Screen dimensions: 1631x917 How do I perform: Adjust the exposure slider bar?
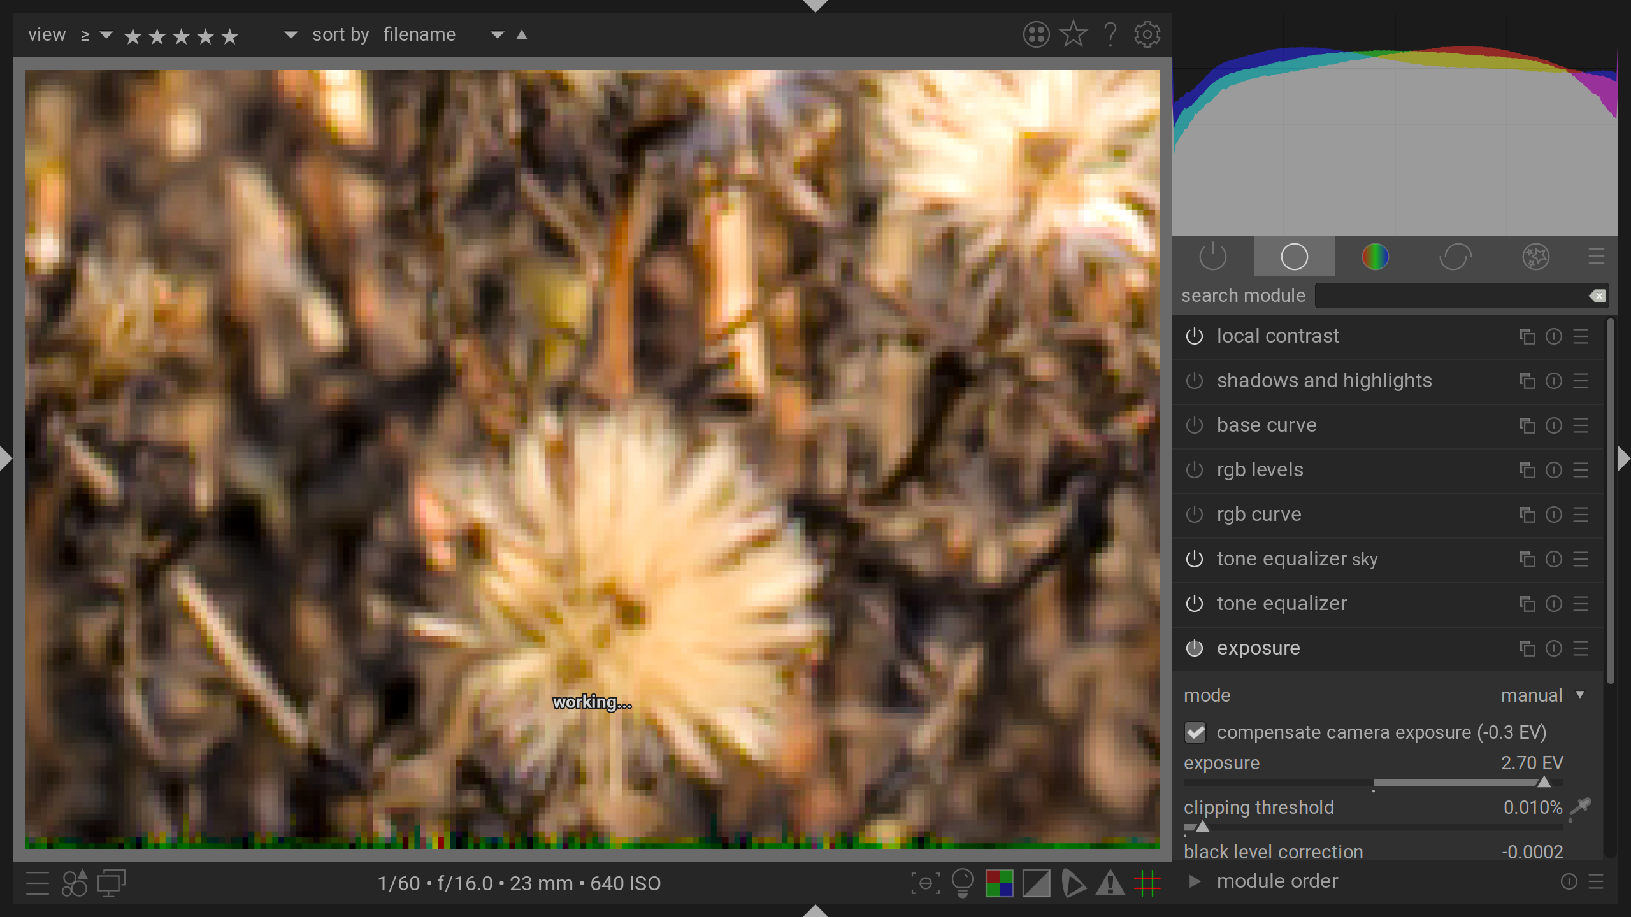pyautogui.click(x=1373, y=782)
